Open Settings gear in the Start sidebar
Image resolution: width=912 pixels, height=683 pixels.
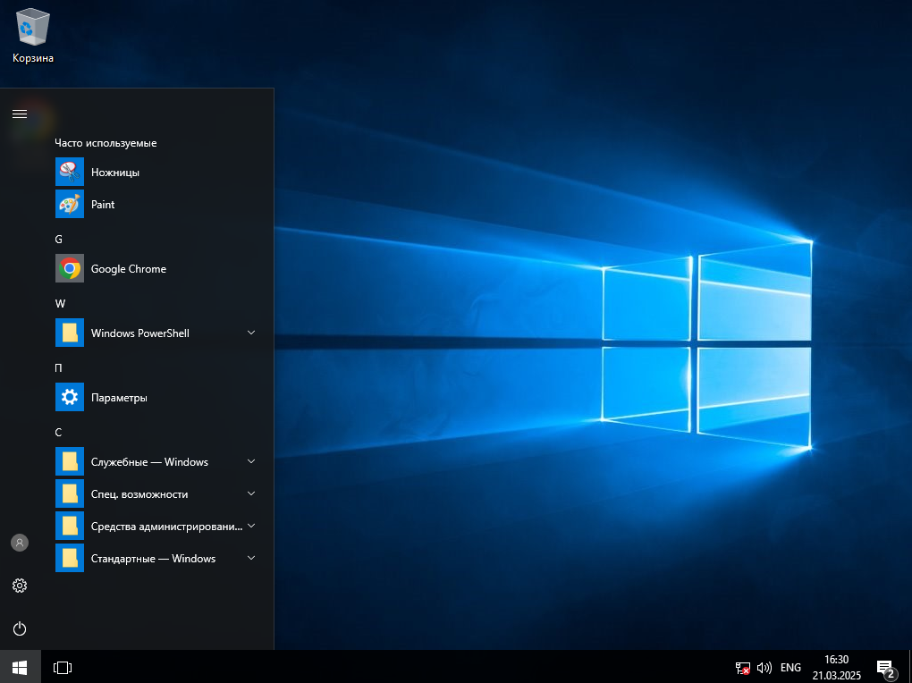(x=20, y=586)
